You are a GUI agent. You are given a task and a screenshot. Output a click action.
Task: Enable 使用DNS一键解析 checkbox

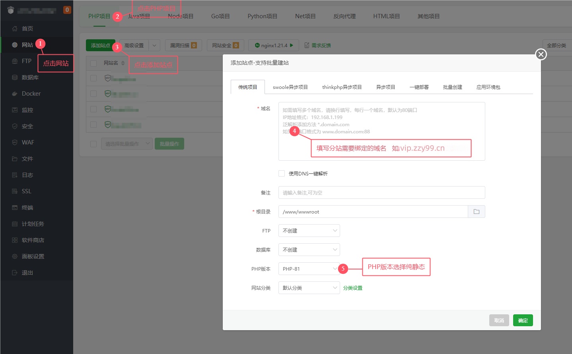point(282,173)
